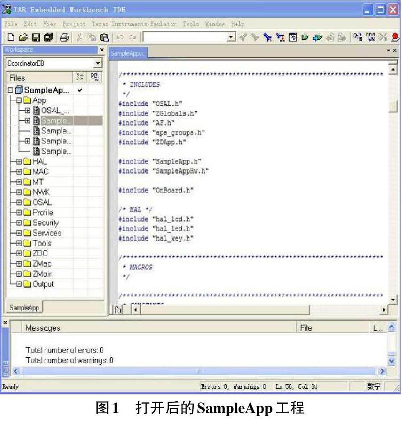The image size is (402, 423).
Task: Click the editor scroll down arrow
Action: [393, 300]
